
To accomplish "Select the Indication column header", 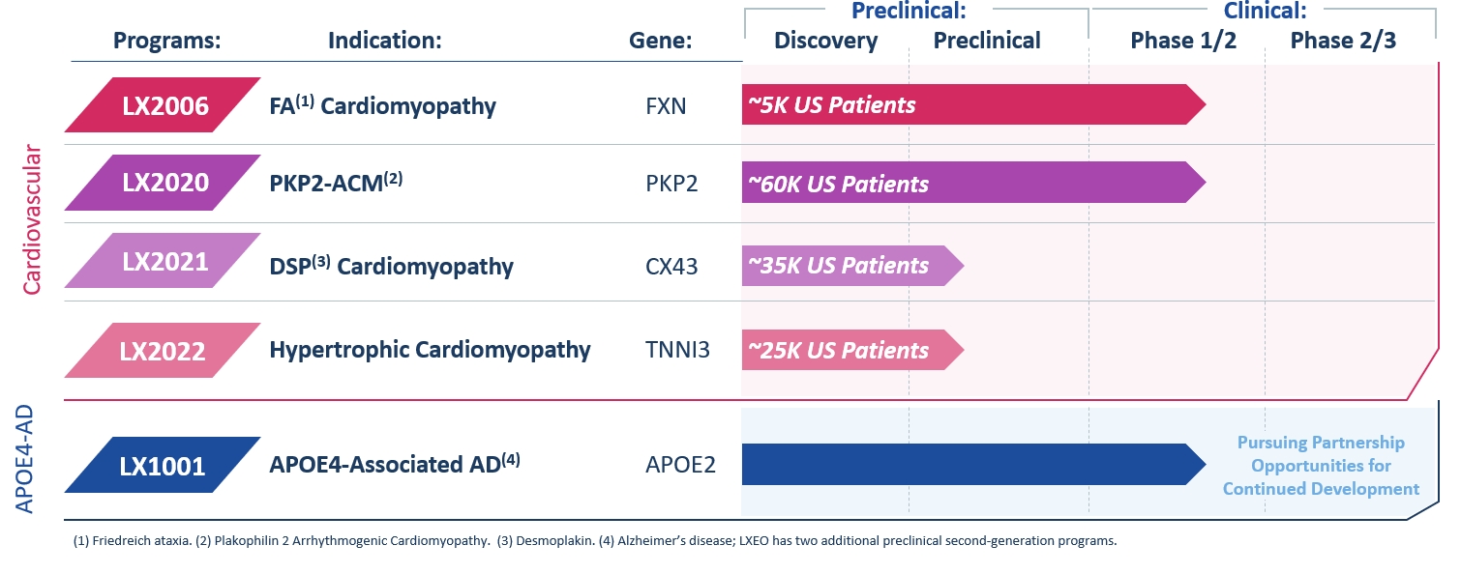I will click(384, 41).
